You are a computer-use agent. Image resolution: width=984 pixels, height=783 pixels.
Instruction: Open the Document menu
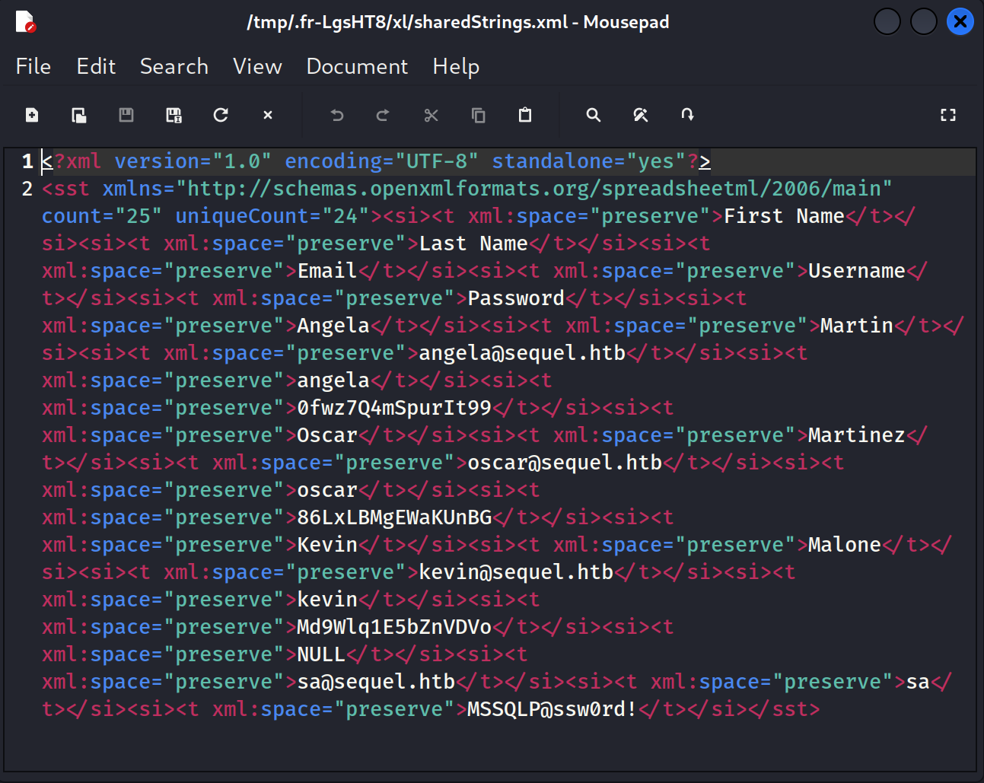(x=357, y=67)
